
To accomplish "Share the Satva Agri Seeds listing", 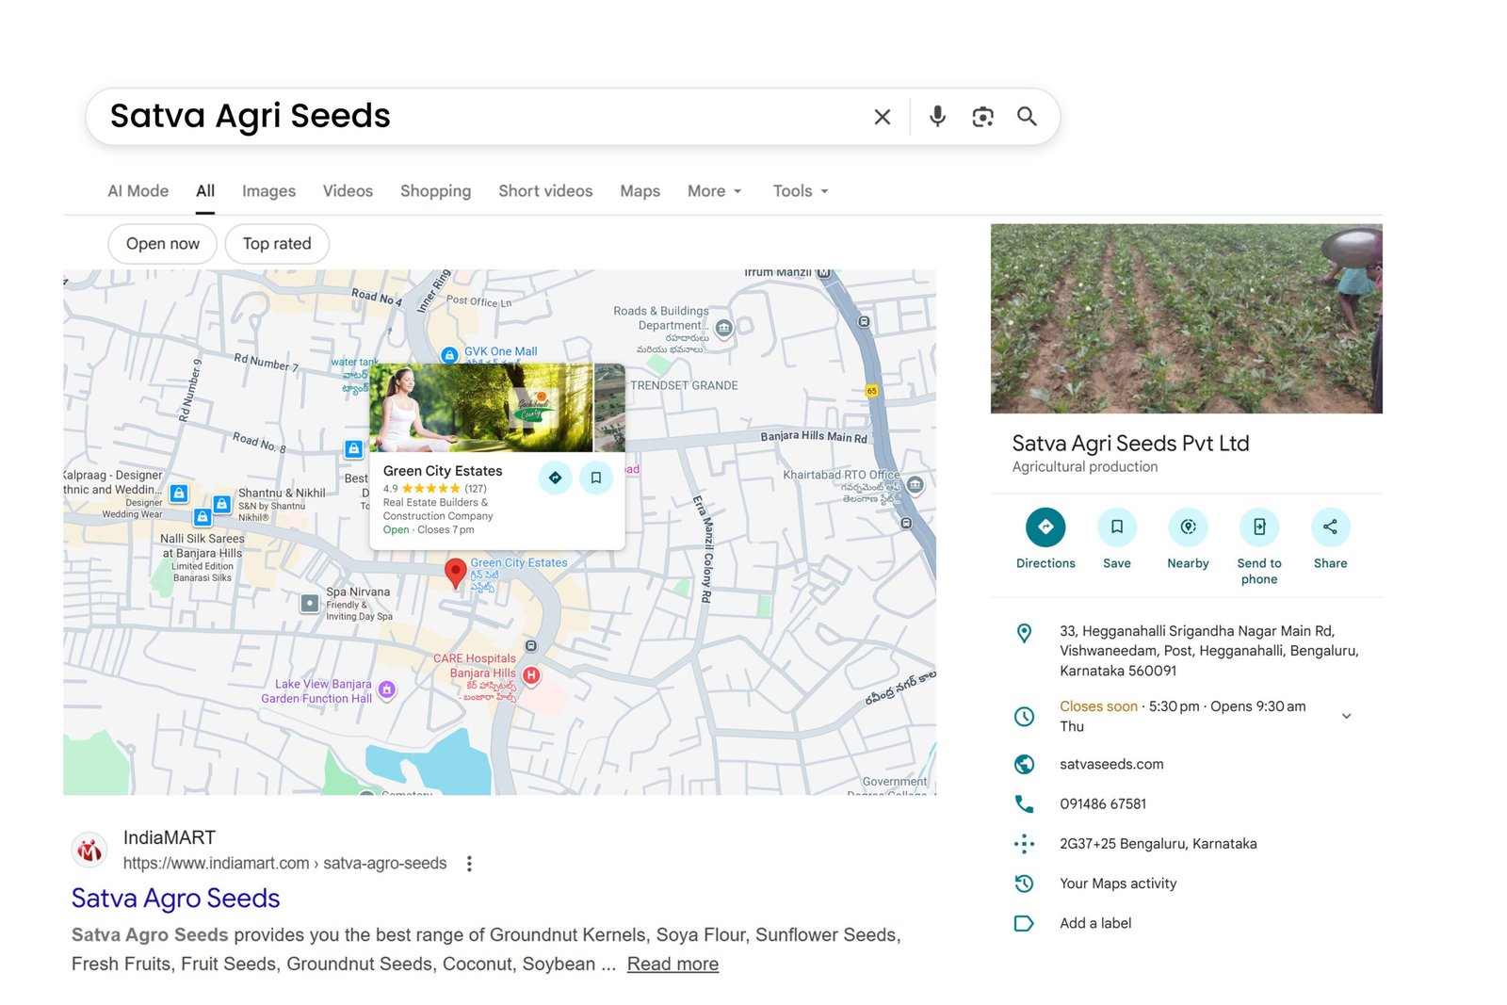I will click(x=1330, y=527).
